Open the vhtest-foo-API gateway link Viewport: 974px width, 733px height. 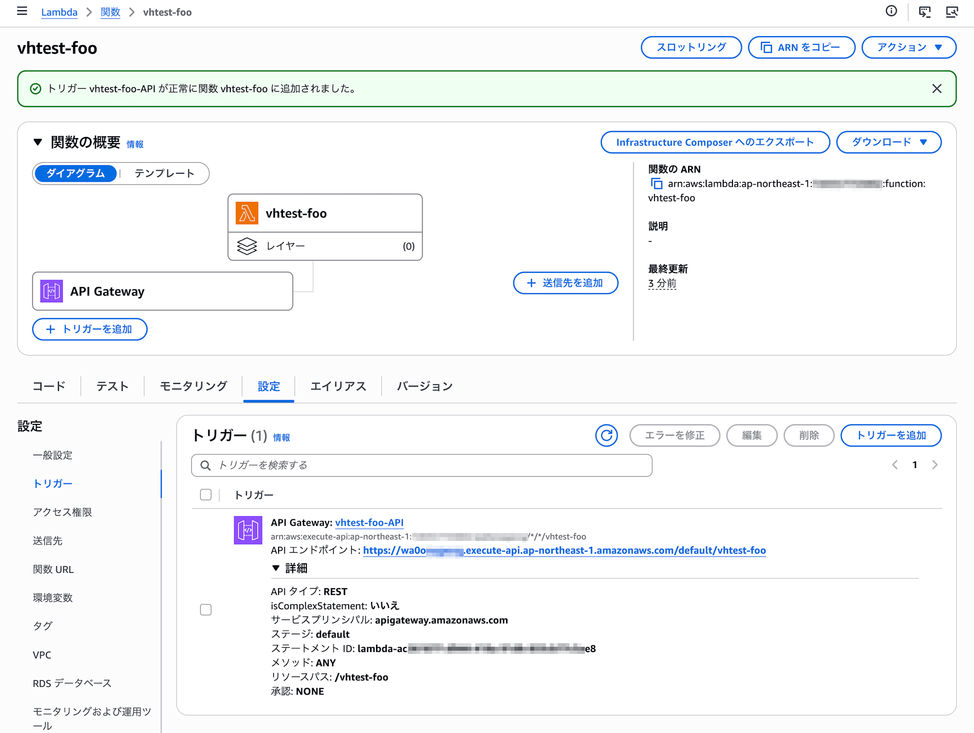pyautogui.click(x=369, y=522)
